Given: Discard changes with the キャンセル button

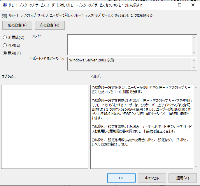Looking at the screenshot, I should (152, 178).
